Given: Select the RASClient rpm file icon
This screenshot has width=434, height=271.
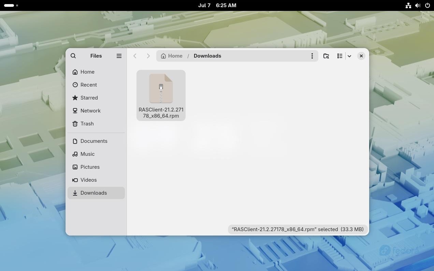Looking at the screenshot, I should (x=161, y=88).
